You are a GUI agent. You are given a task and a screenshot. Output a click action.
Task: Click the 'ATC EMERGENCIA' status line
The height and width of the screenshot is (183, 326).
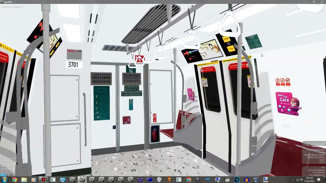pyautogui.click(x=317, y=175)
